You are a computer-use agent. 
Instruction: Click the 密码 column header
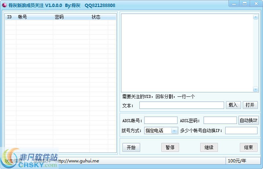click(x=71, y=17)
